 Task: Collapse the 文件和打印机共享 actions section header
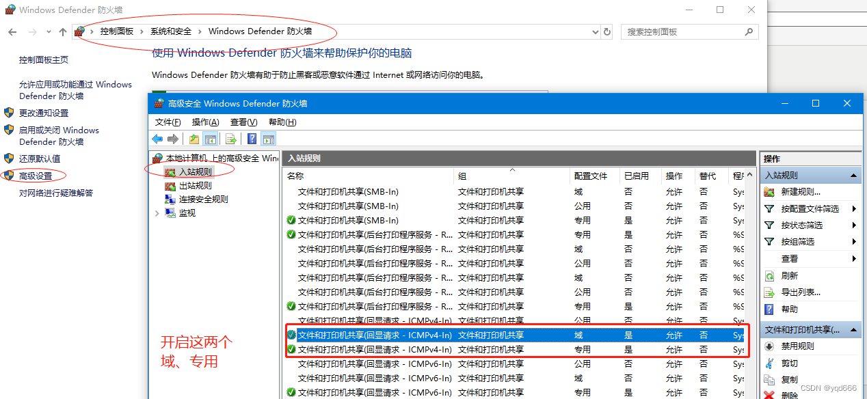click(855, 329)
